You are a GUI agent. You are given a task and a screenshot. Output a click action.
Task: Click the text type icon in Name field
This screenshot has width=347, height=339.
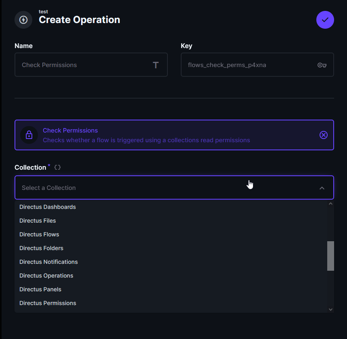(156, 65)
